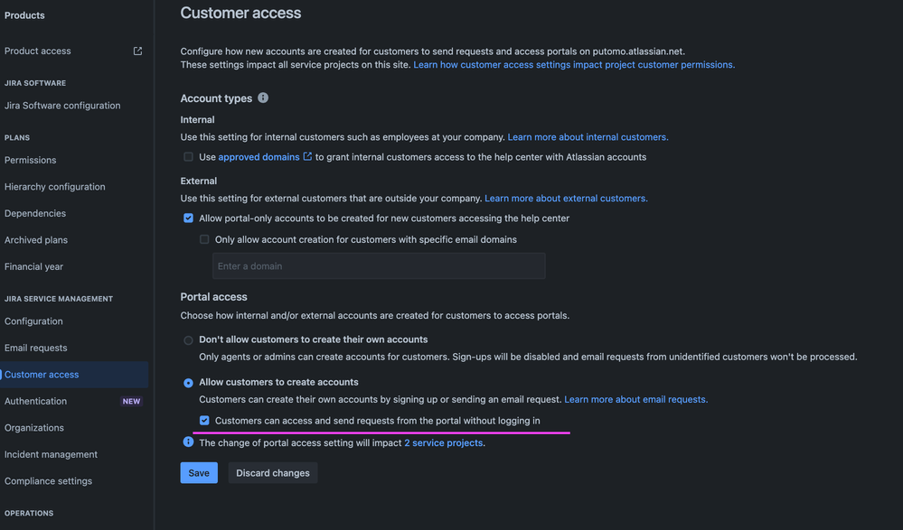The image size is (903, 530).
Task: Click the Product access external link icon
Action: coord(137,51)
